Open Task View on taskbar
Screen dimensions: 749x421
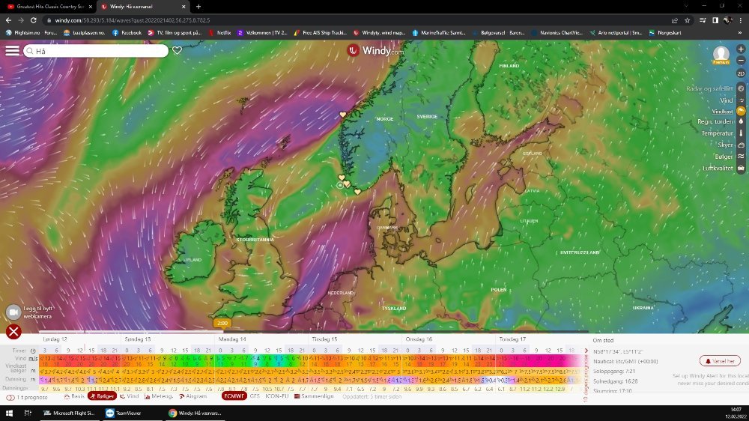tap(28, 413)
